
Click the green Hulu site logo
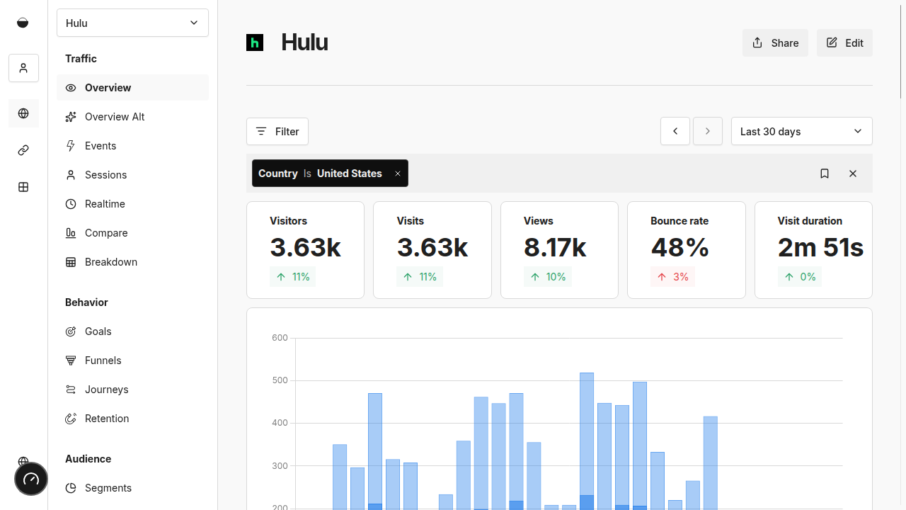click(x=255, y=42)
